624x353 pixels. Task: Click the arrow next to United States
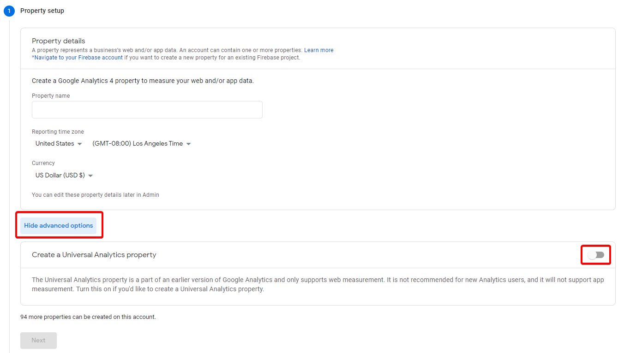pyautogui.click(x=80, y=143)
